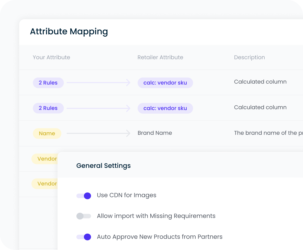Disable Auto Approve New Products from Partners switch
The width and height of the screenshot is (303, 250).
click(84, 237)
